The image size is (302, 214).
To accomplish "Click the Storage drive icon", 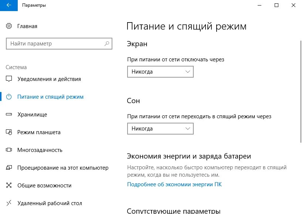I will pyautogui.click(x=9, y=115).
